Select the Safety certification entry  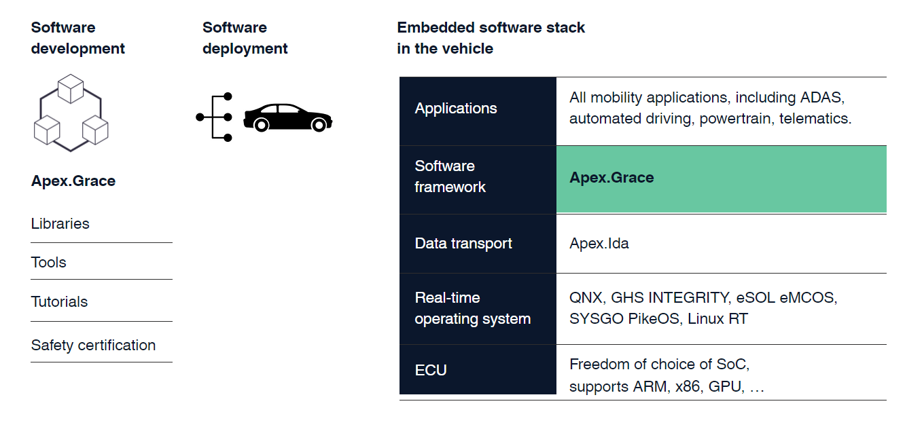pos(94,346)
